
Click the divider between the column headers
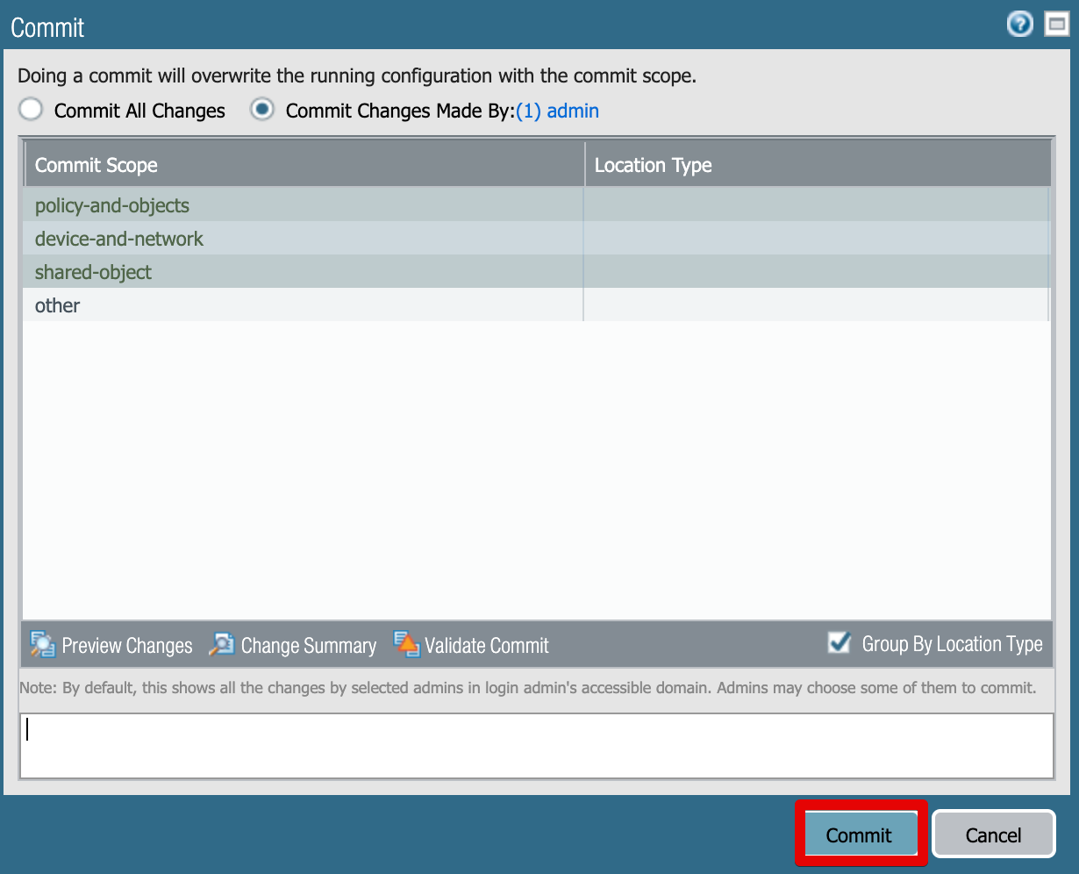click(585, 165)
